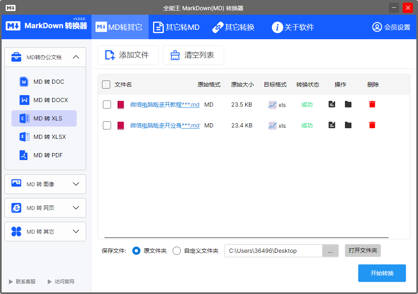Select MD 转 DOC option

44,82
